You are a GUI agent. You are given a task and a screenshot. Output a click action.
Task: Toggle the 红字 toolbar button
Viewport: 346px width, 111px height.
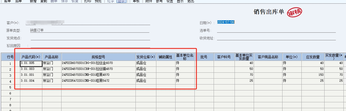[x=111, y=1]
